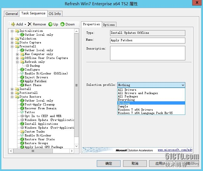Viewport: 203px width, 171px height.
Task: Choose All Drivers and Packages profile
Action: 151,93
